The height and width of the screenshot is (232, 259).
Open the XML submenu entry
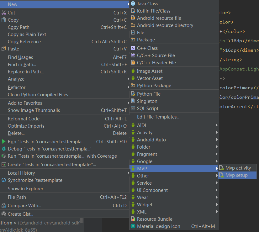(174, 212)
